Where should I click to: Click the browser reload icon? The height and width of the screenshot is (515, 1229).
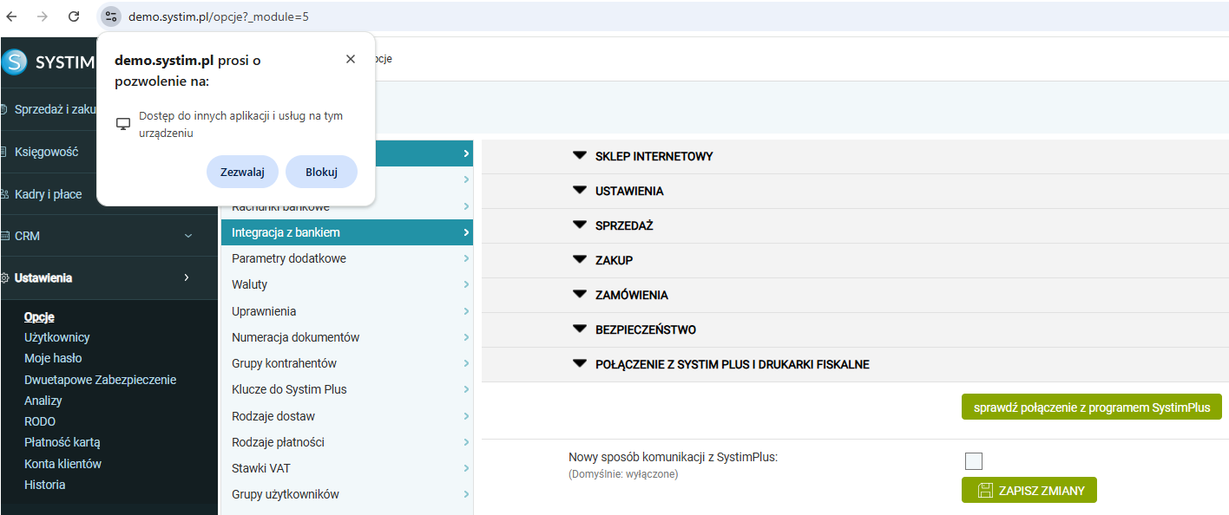(74, 16)
